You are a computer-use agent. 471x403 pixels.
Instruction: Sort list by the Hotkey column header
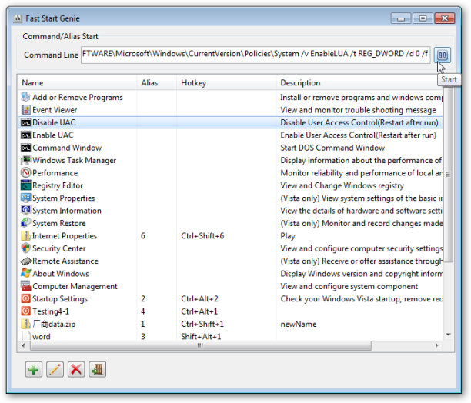click(226, 83)
